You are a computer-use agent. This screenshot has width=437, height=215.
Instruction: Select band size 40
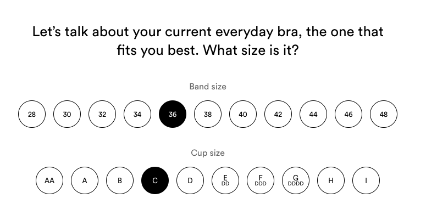pos(243,114)
